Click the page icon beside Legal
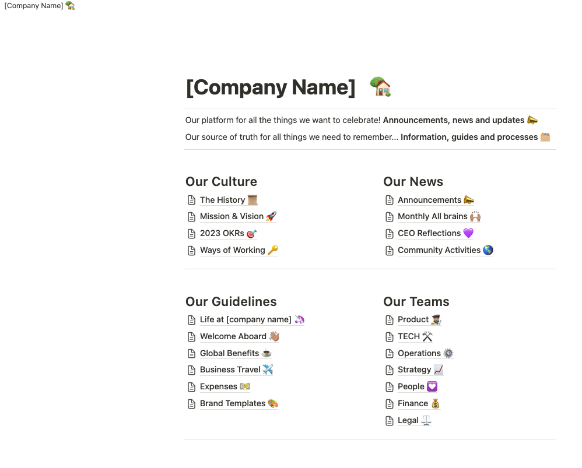This screenshot has height=468, width=582. [390, 421]
